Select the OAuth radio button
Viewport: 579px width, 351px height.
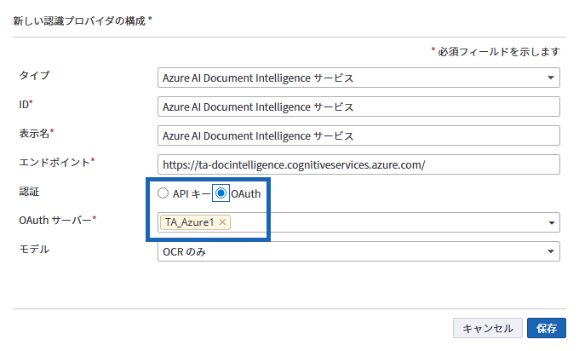[221, 193]
